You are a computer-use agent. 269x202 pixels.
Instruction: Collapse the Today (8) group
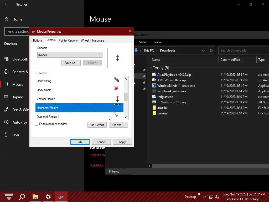point(150,68)
